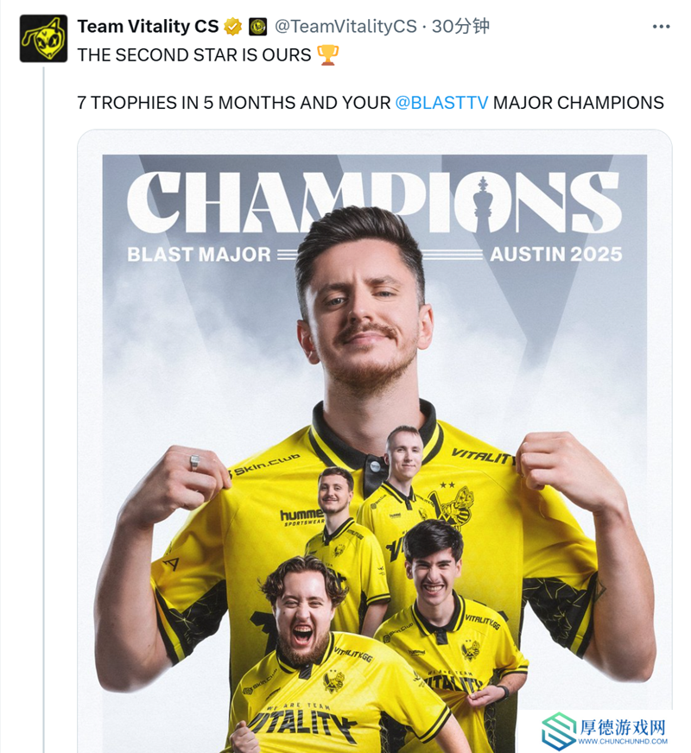Open the 30分钟 tweet timestamp
The width and height of the screenshot is (691, 753).
coord(460,27)
